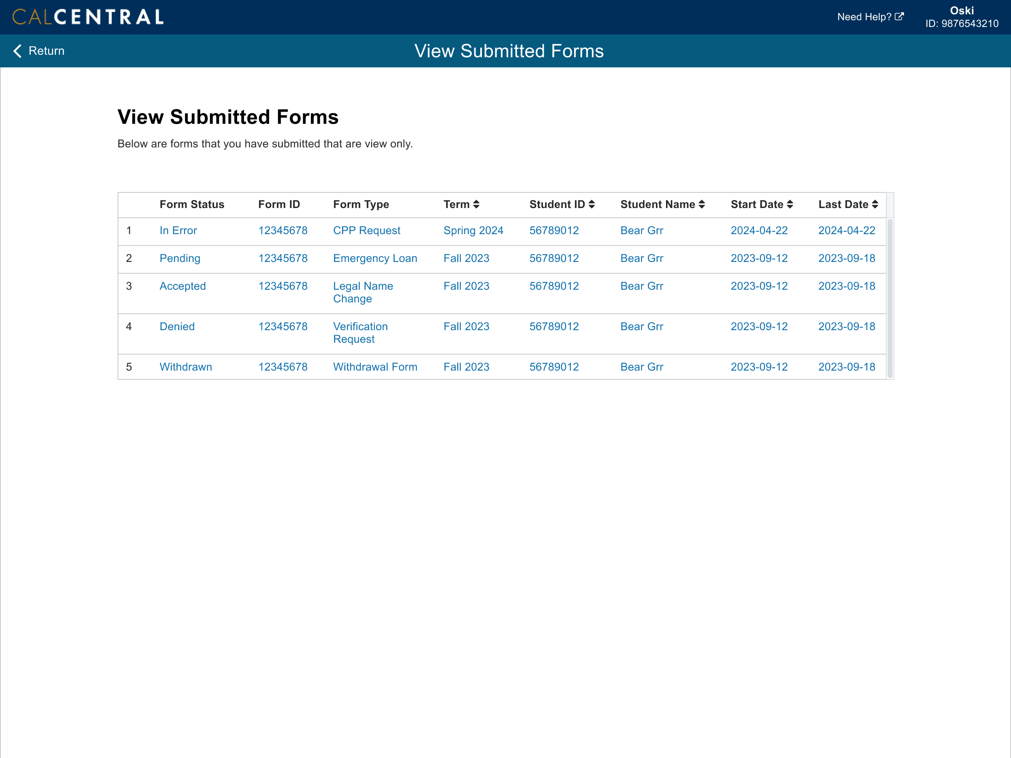Sort by Student ID sort arrows
Screen dimensions: 1011x758
tap(591, 204)
